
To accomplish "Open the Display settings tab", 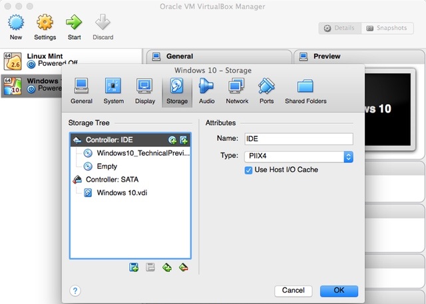I will [x=145, y=92].
